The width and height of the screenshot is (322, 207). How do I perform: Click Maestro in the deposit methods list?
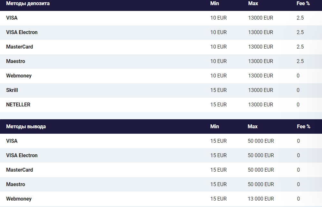[15, 61]
